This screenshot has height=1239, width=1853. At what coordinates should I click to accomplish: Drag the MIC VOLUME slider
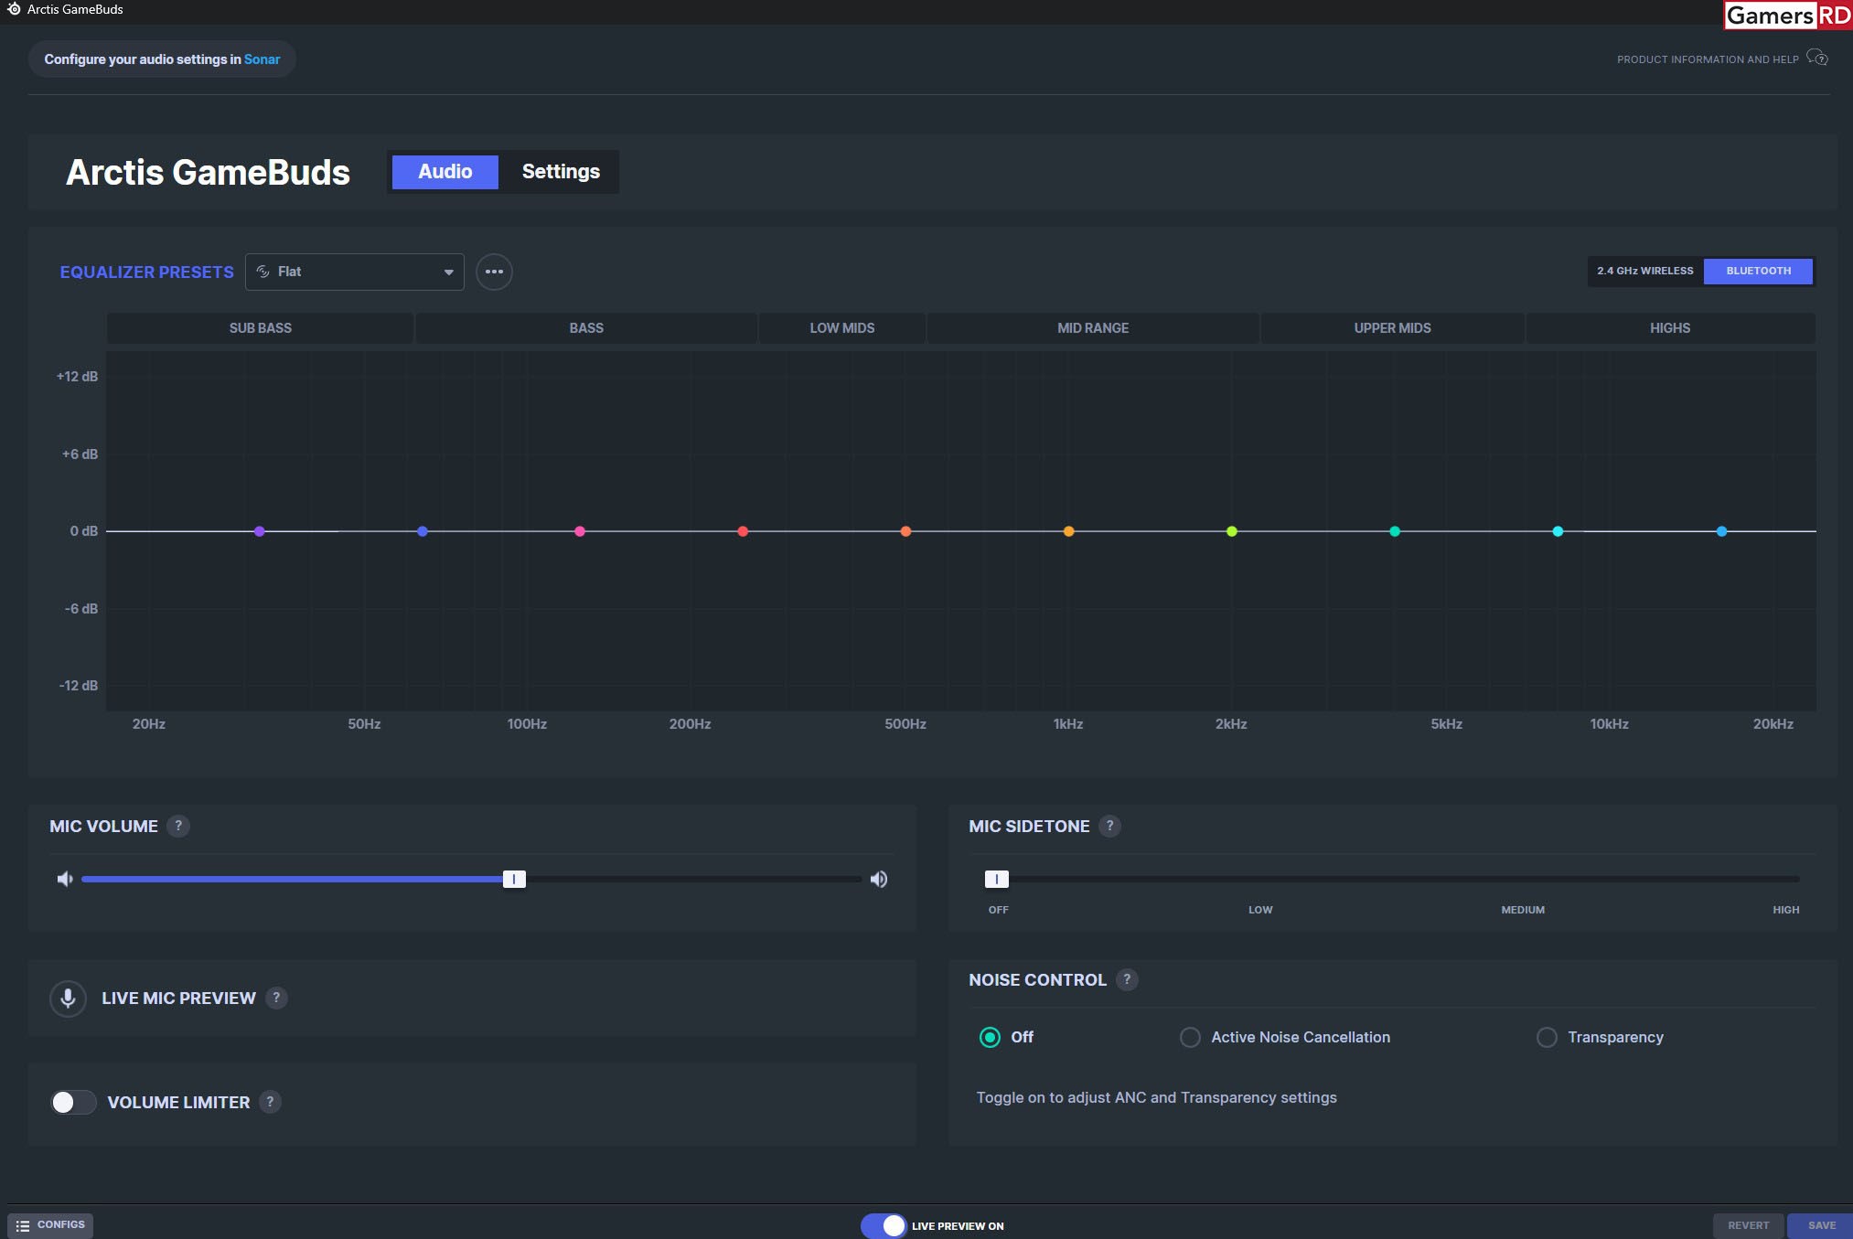pyautogui.click(x=513, y=878)
